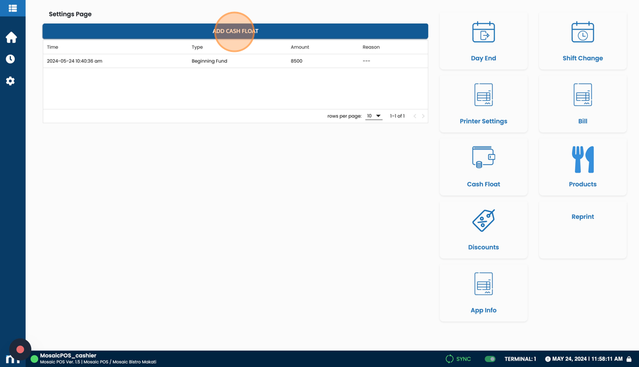Screen dimensions: 639x367
Task: Select the Beginning Fund type cell
Action: [209, 61]
